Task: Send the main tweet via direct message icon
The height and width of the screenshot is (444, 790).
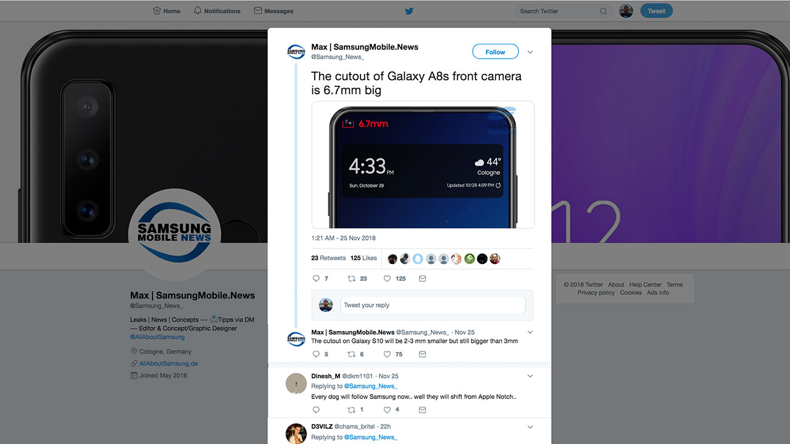Action: tap(423, 279)
